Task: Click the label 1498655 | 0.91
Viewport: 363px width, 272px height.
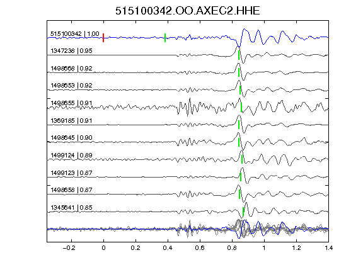Action: [x=71, y=103]
